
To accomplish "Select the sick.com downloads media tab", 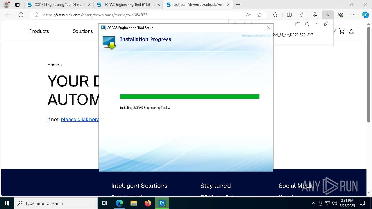I will [199, 5].
